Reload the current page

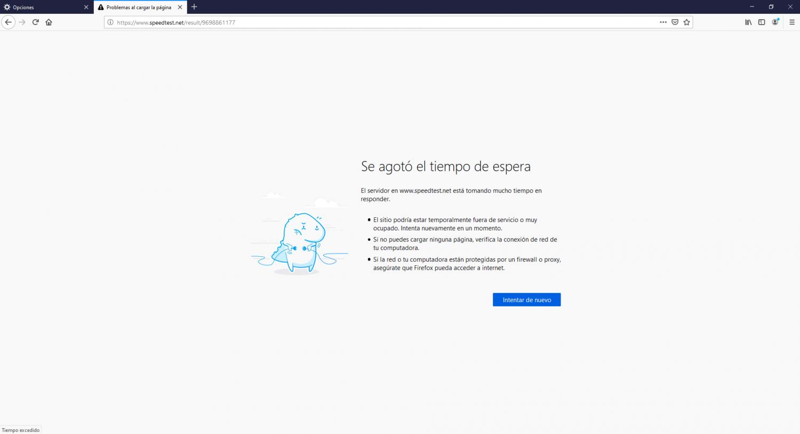pyautogui.click(x=36, y=22)
